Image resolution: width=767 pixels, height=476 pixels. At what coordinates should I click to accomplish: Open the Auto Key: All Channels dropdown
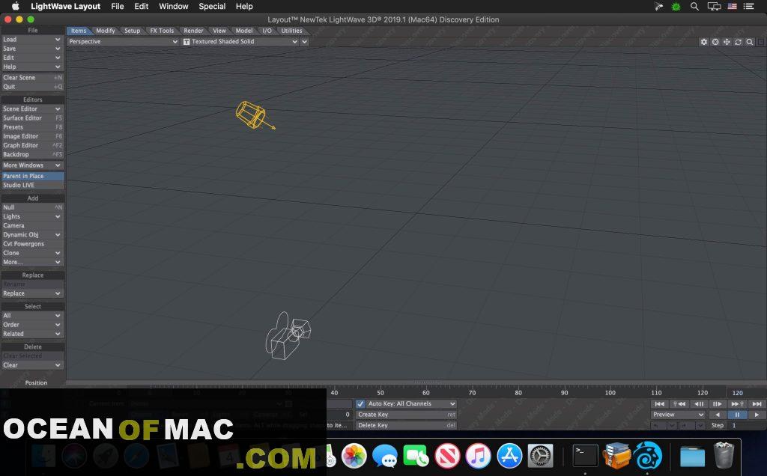(411, 403)
